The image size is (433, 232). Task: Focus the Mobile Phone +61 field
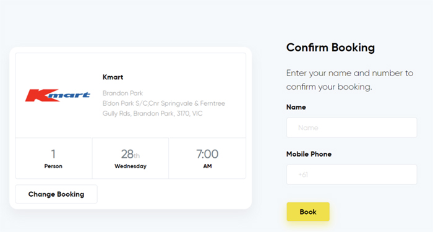(351, 174)
